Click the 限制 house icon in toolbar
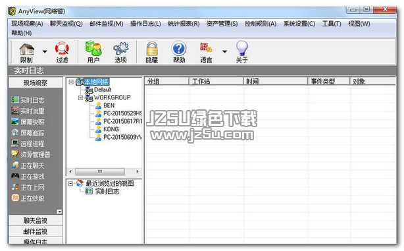 27,49
